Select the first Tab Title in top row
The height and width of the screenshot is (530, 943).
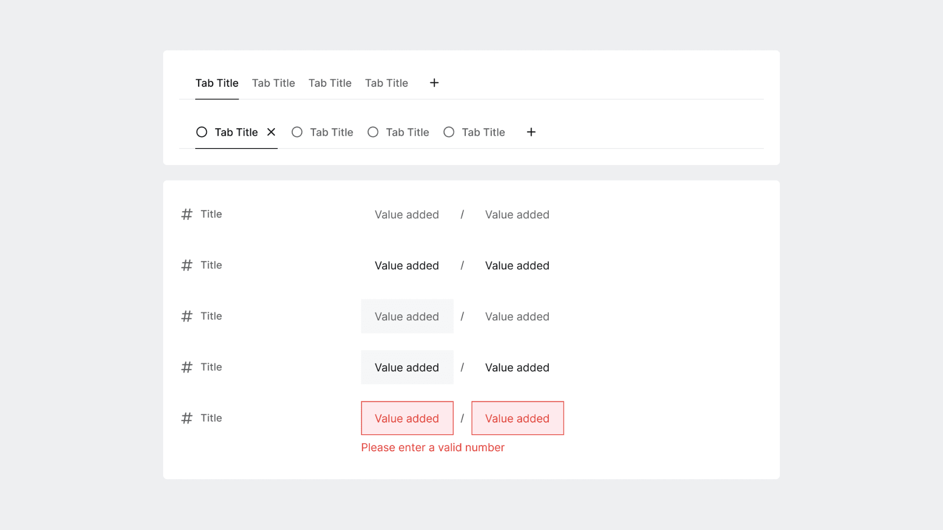[217, 83]
